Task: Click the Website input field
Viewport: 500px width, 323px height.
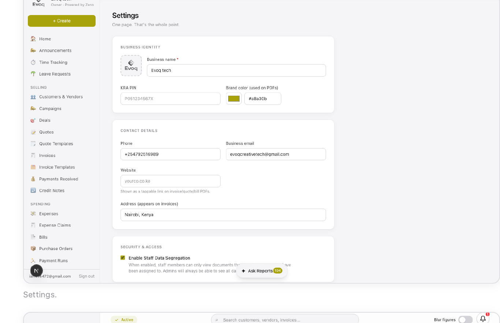Action: (170, 181)
